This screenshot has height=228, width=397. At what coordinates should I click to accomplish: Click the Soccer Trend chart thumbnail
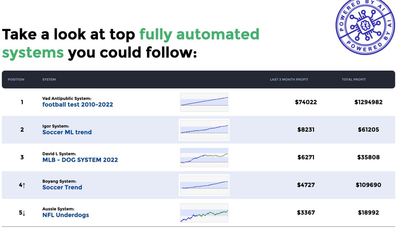(204, 185)
